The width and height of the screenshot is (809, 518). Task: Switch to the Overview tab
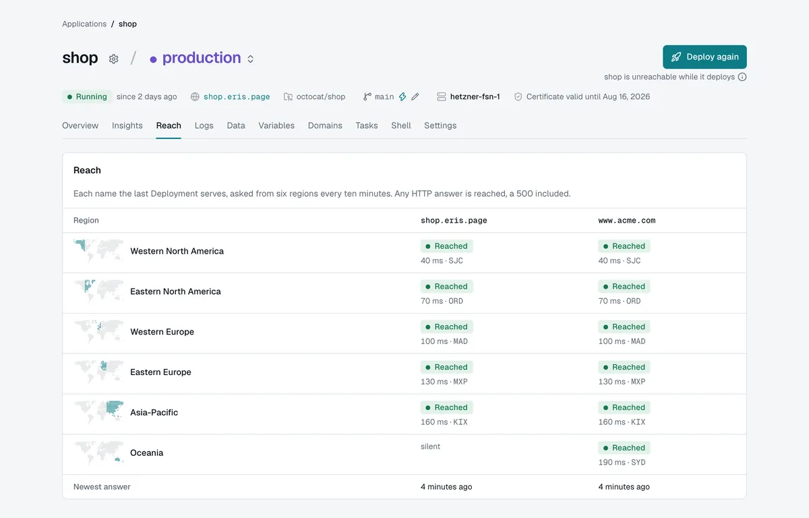[x=80, y=125]
